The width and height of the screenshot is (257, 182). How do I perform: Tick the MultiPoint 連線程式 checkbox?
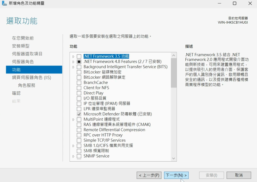click(x=79, y=119)
